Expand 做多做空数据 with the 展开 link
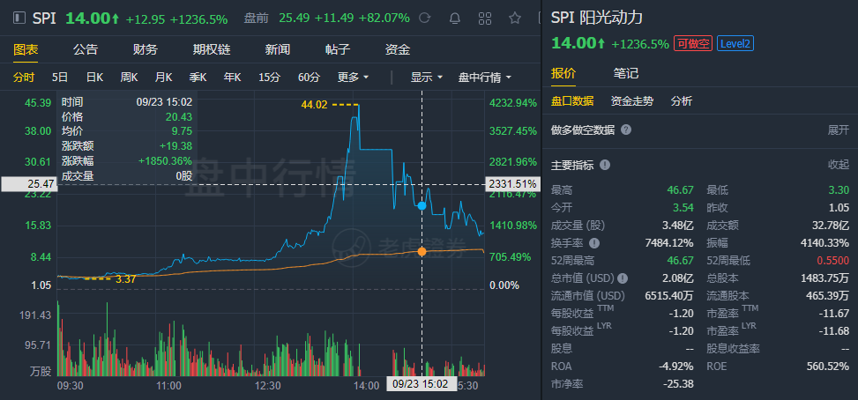Viewport: 858px width, 400px height. pyautogui.click(x=839, y=130)
